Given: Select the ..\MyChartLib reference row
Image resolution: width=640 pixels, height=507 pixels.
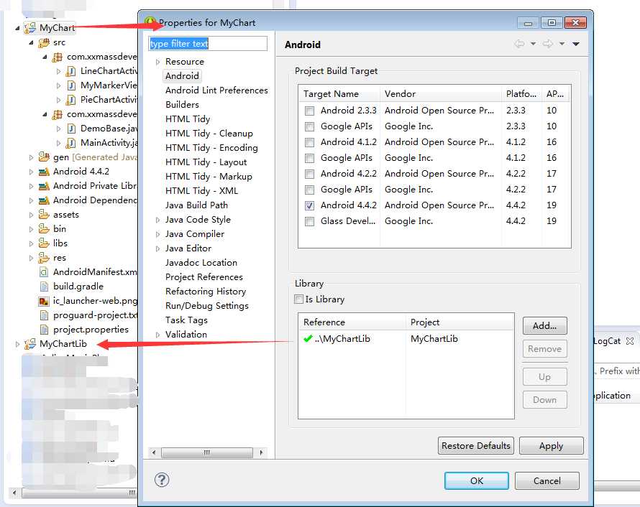Looking at the screenshot, I should [x=406, y=339].
